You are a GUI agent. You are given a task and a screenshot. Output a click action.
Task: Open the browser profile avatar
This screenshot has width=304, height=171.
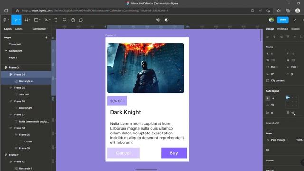(298, 10)
